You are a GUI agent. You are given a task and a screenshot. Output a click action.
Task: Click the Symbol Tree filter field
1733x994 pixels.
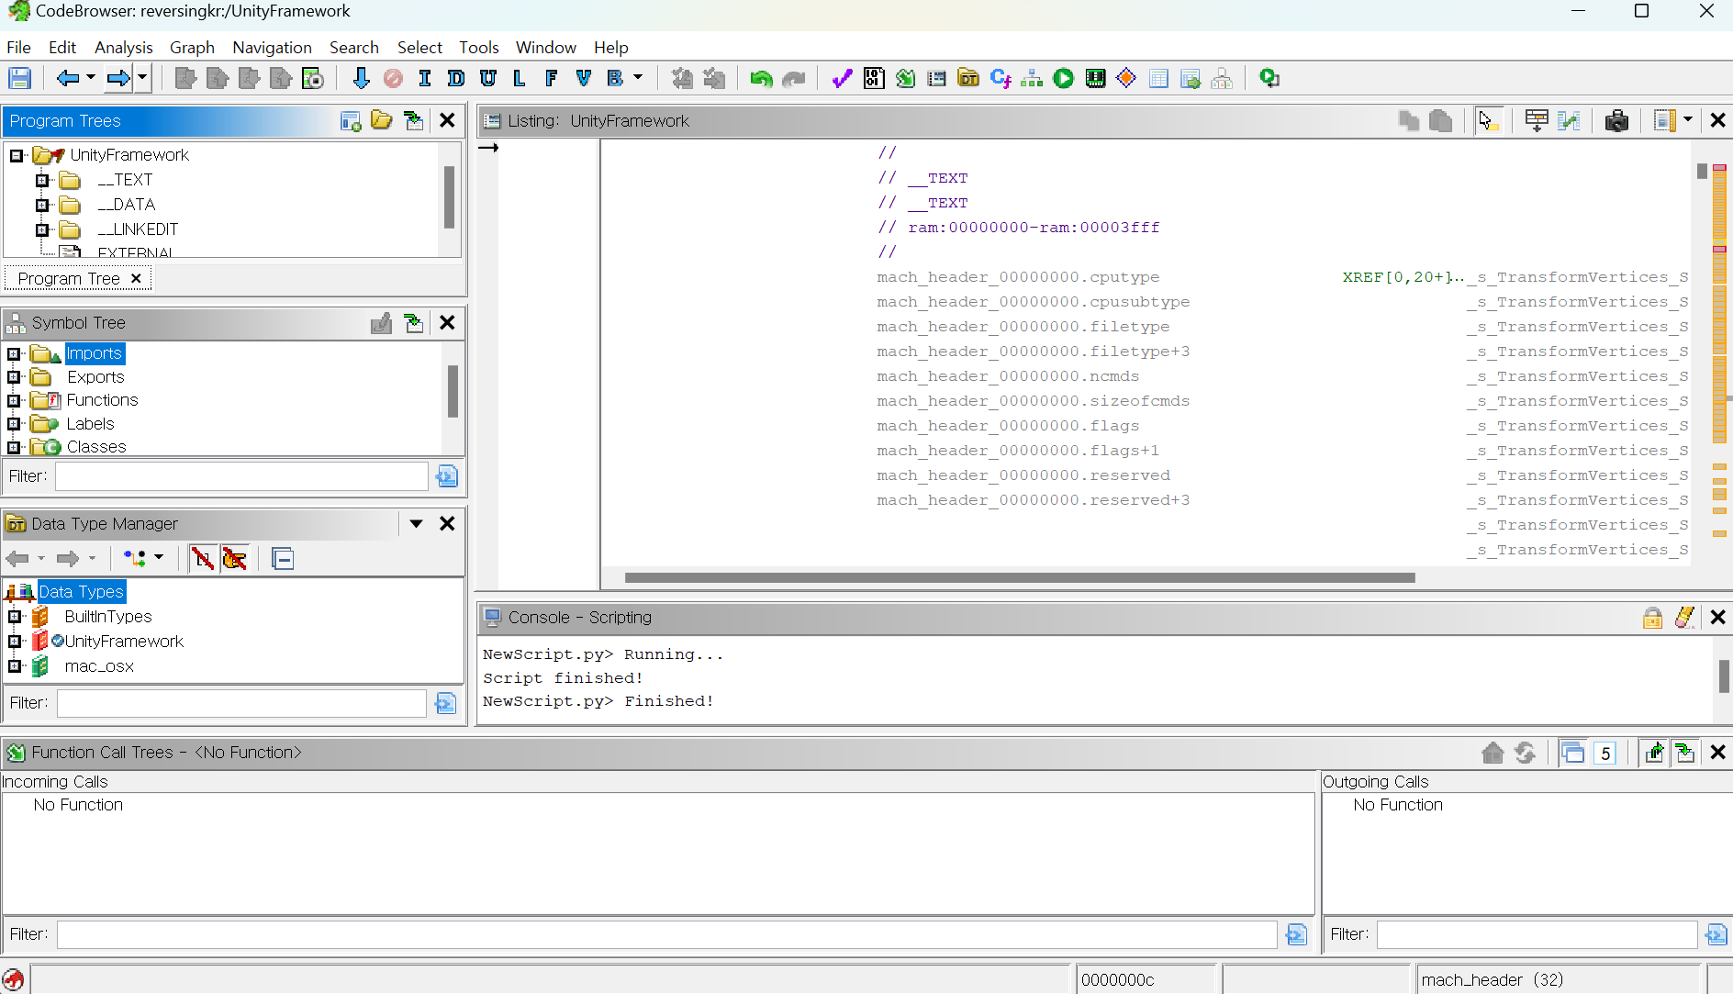coord(241,476)
